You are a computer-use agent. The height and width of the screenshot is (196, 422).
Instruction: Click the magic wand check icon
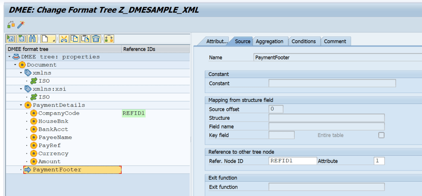[21, 25]
